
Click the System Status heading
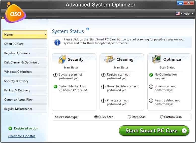(68, 31)
